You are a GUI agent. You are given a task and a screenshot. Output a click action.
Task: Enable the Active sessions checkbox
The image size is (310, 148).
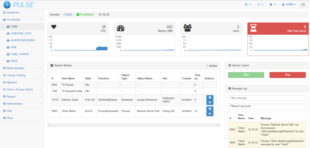coord(207,66)
